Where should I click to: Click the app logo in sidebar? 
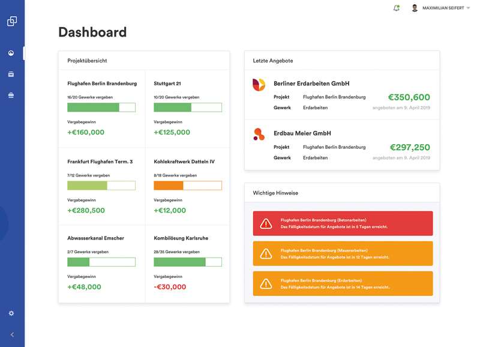point(12,22)
